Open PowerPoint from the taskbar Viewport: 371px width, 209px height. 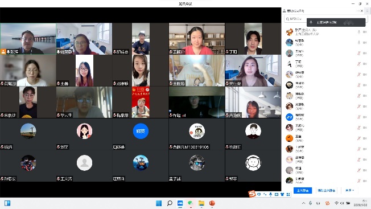(x=212, y=203)
